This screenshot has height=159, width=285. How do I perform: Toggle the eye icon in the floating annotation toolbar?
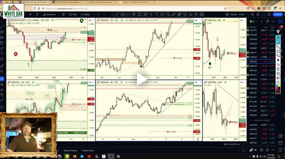278,37
